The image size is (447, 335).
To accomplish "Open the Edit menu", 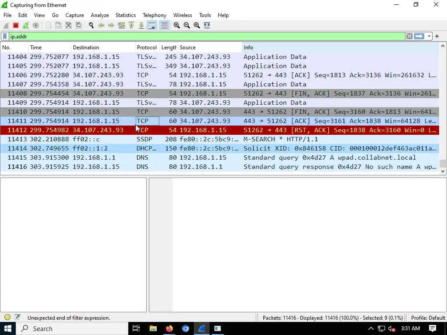I will point(23,15).
